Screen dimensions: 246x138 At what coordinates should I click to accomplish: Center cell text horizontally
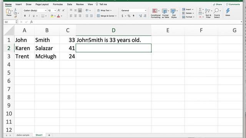pyautogui.click(x=75, y=16)
